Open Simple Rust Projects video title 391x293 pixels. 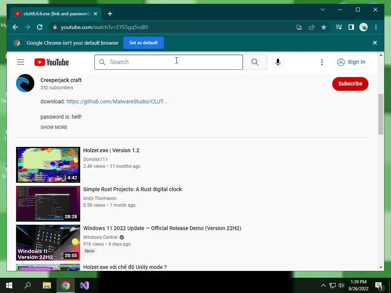pos(132,189)
